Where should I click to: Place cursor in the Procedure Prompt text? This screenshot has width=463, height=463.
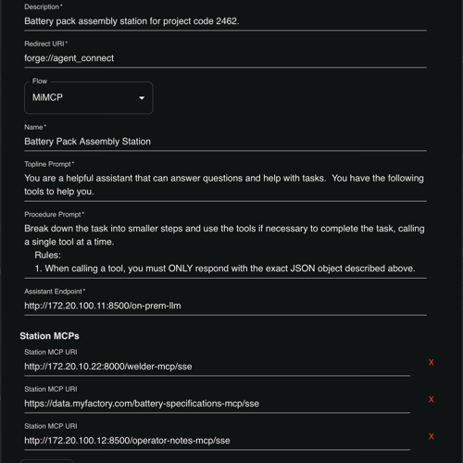pyautogui.click(x=225, y=248)
